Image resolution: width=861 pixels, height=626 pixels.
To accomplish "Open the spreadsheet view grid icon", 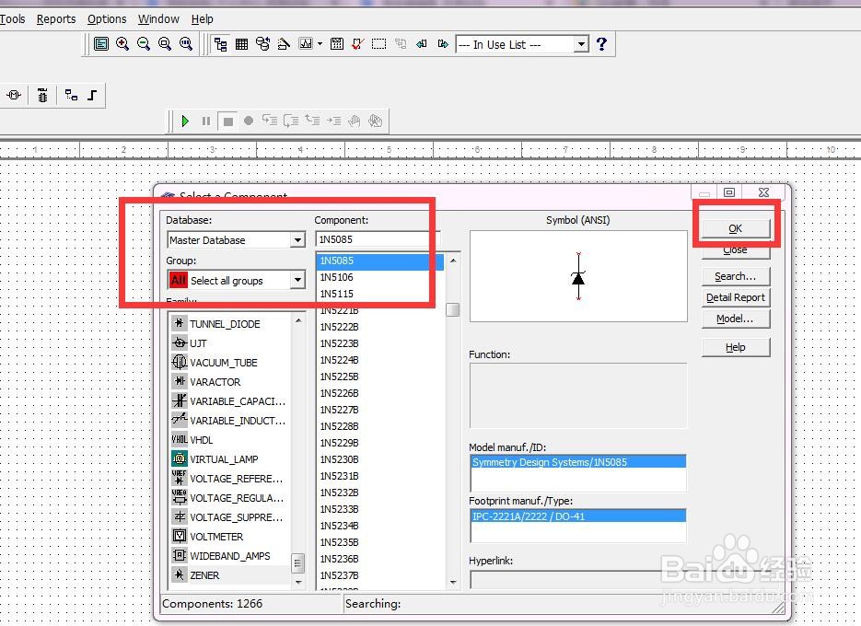I will (x=241, y=44).
